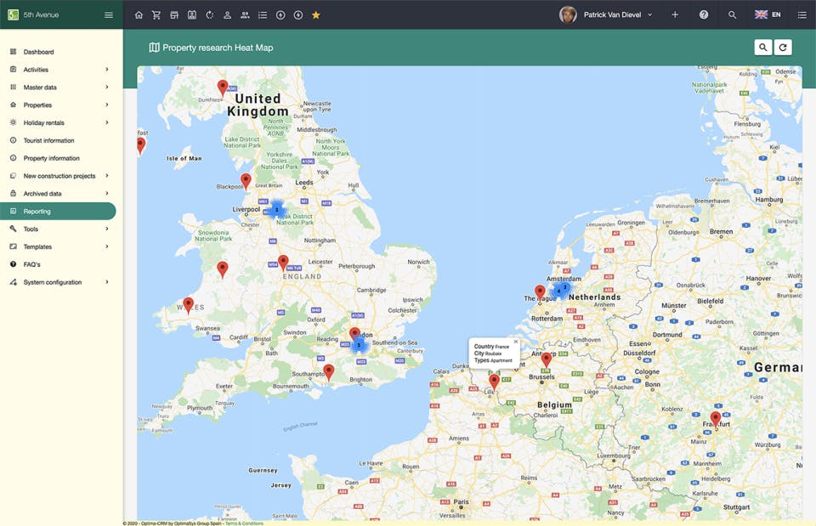This screenshot has height=526, width=816.
Task: Click the blue cluster near Liverpool
Action: click(276, 209)
